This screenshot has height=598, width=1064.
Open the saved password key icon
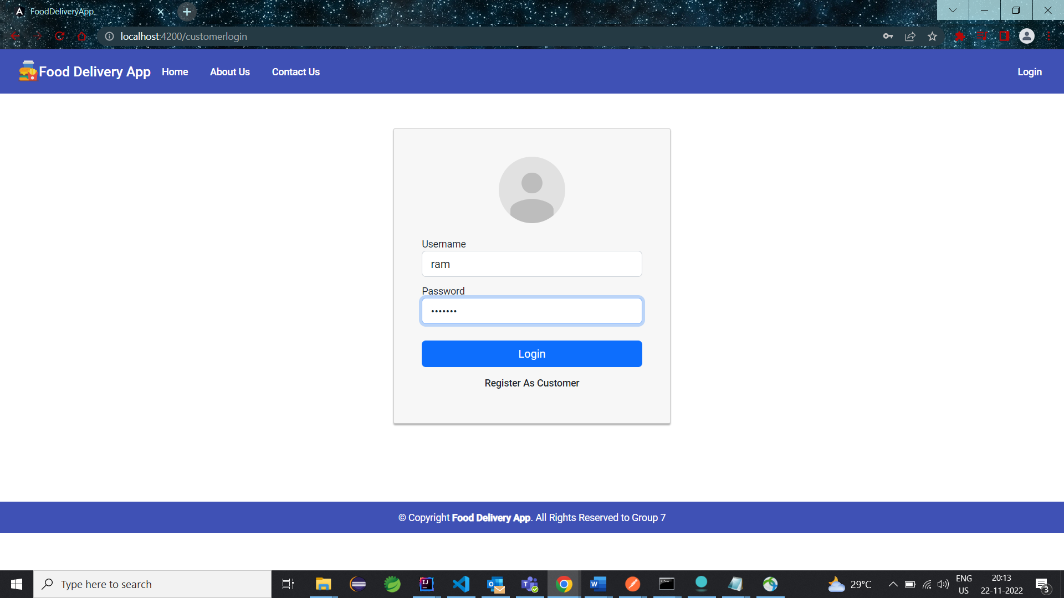(888, 37)
